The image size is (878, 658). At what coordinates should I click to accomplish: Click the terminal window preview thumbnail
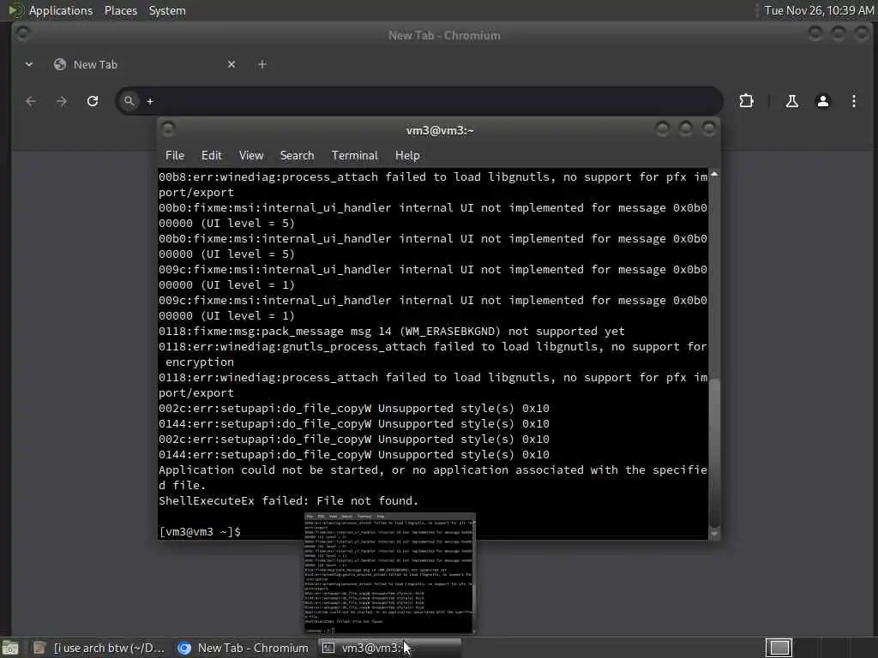coord(390,573)
